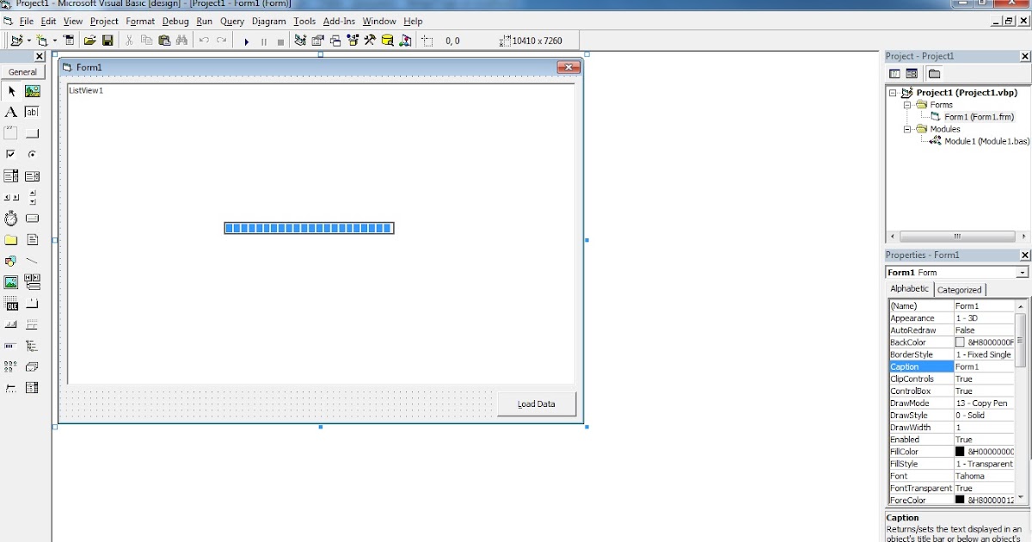This screenshot has height=542, width=1032.
Task: Select the TextBox control in the toolbox
Action: tap(32, 111)
